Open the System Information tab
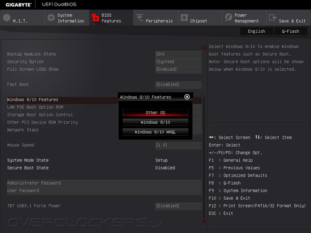 click(x=67, y=18)
